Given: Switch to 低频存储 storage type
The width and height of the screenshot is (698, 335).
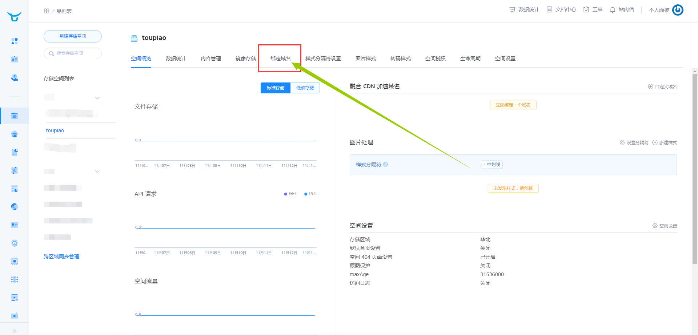Looking at the screenshot, I should (305, 88).
